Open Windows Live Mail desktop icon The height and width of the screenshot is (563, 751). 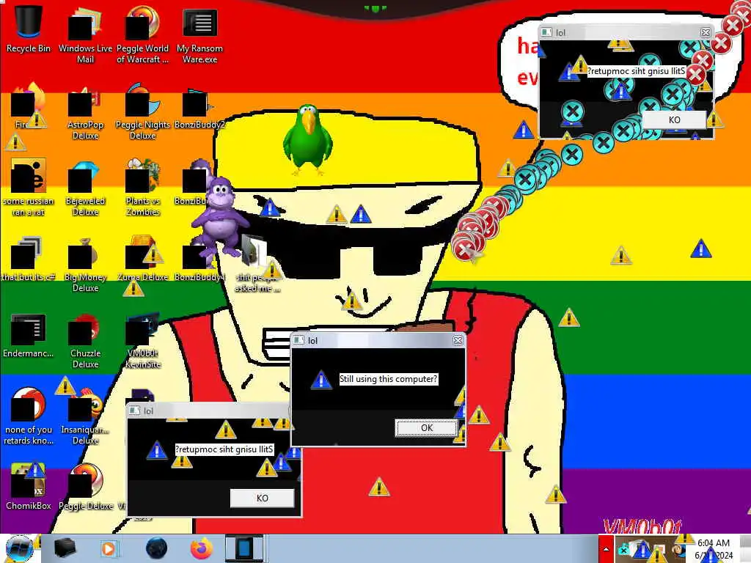(85, 34)
